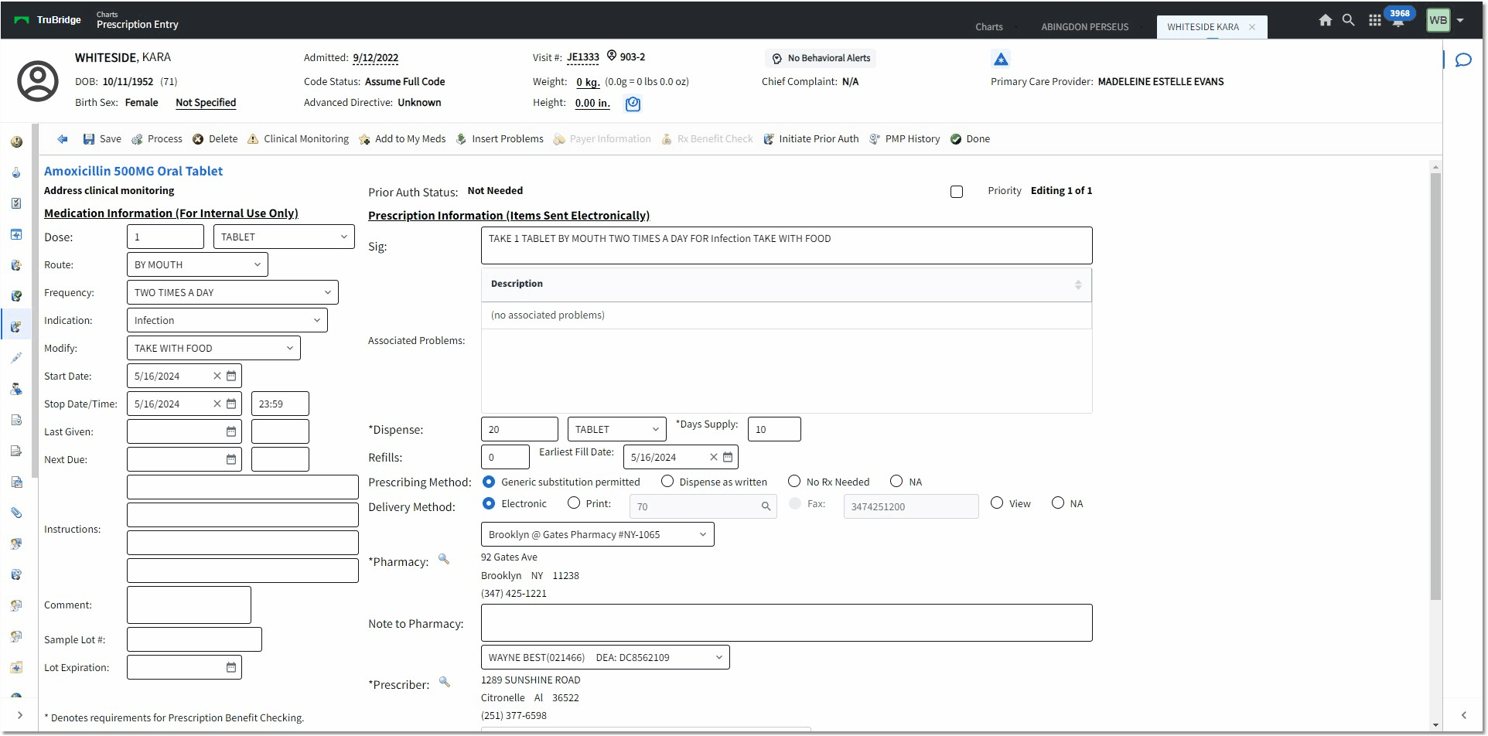Switch to ABINGDON PERSEUS tab
The width and height of the screenshot is (1488, 736).
(1084, 27)
